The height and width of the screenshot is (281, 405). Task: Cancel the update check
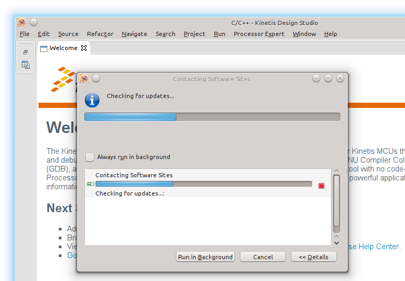(x=263, y=257)
